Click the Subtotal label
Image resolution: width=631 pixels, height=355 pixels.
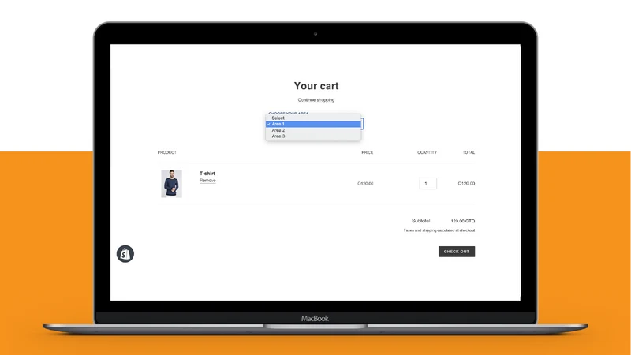coord(420,221)
